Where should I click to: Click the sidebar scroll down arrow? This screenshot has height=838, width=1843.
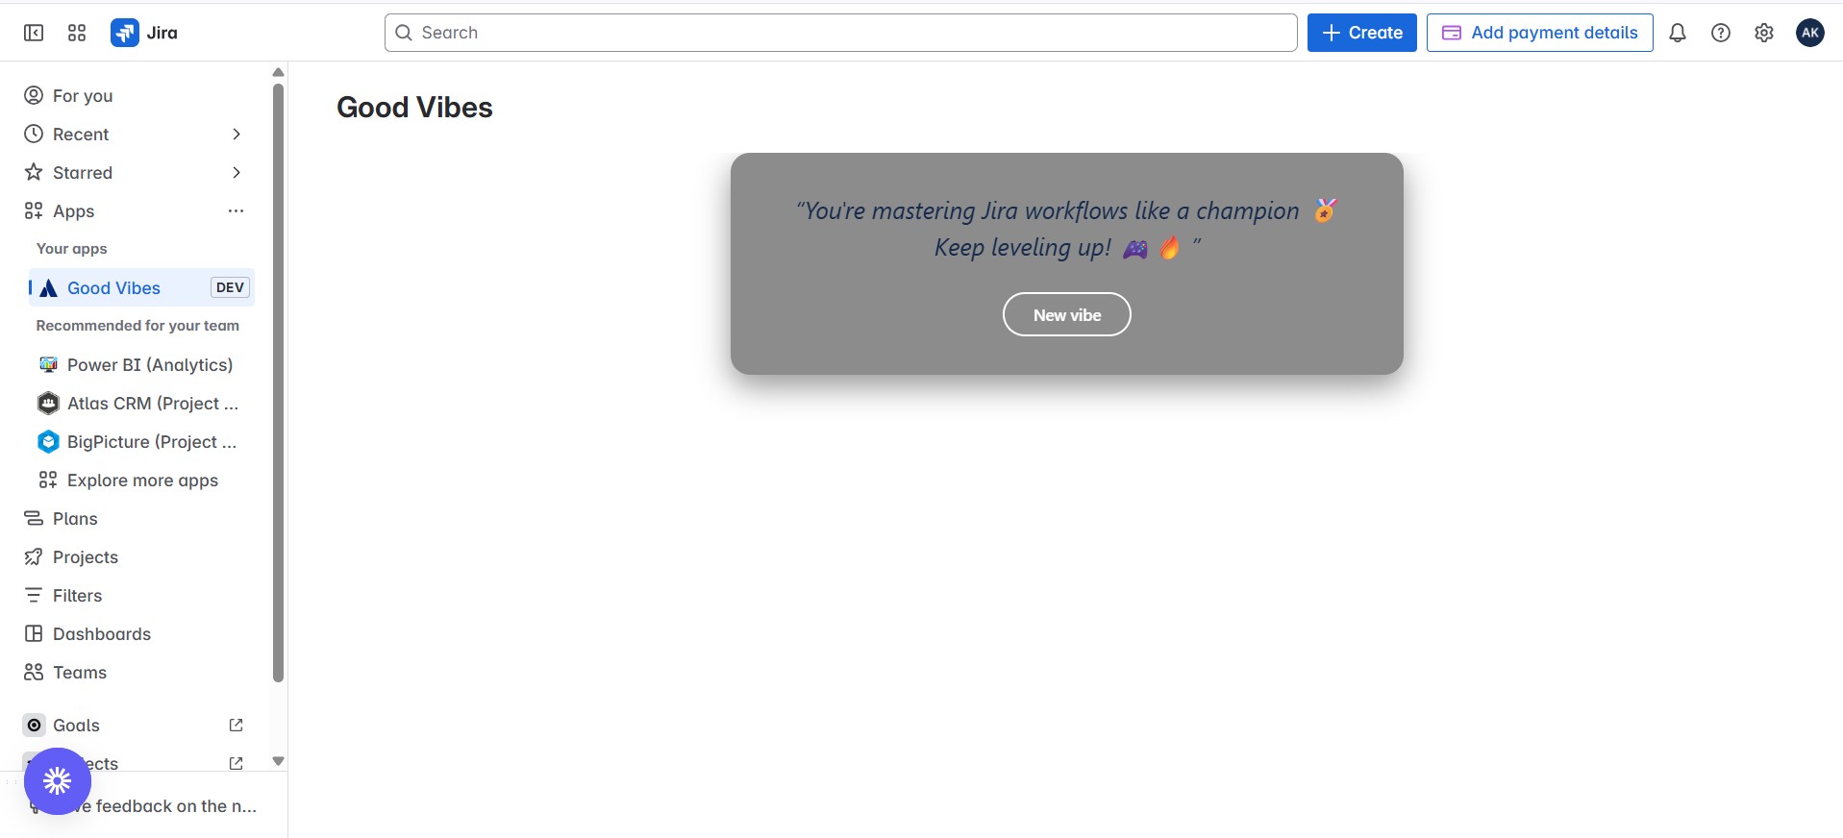[x=279, y=761]
